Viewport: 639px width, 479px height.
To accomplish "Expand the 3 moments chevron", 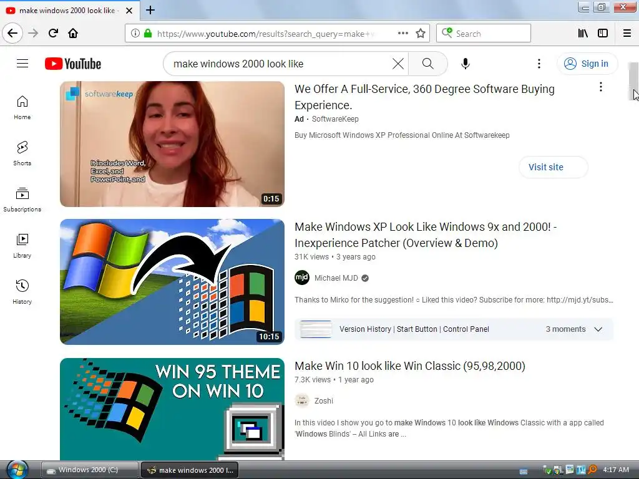I will pos(598,329).
